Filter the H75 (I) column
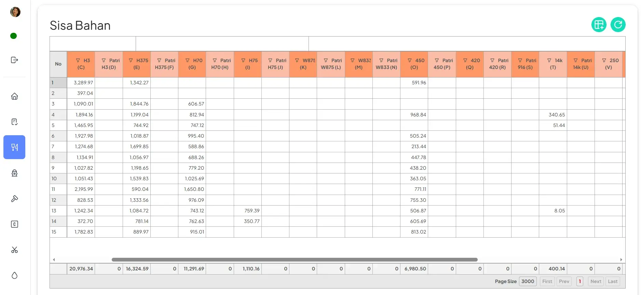The image size is (641, 295). click(x=243, y=60)
